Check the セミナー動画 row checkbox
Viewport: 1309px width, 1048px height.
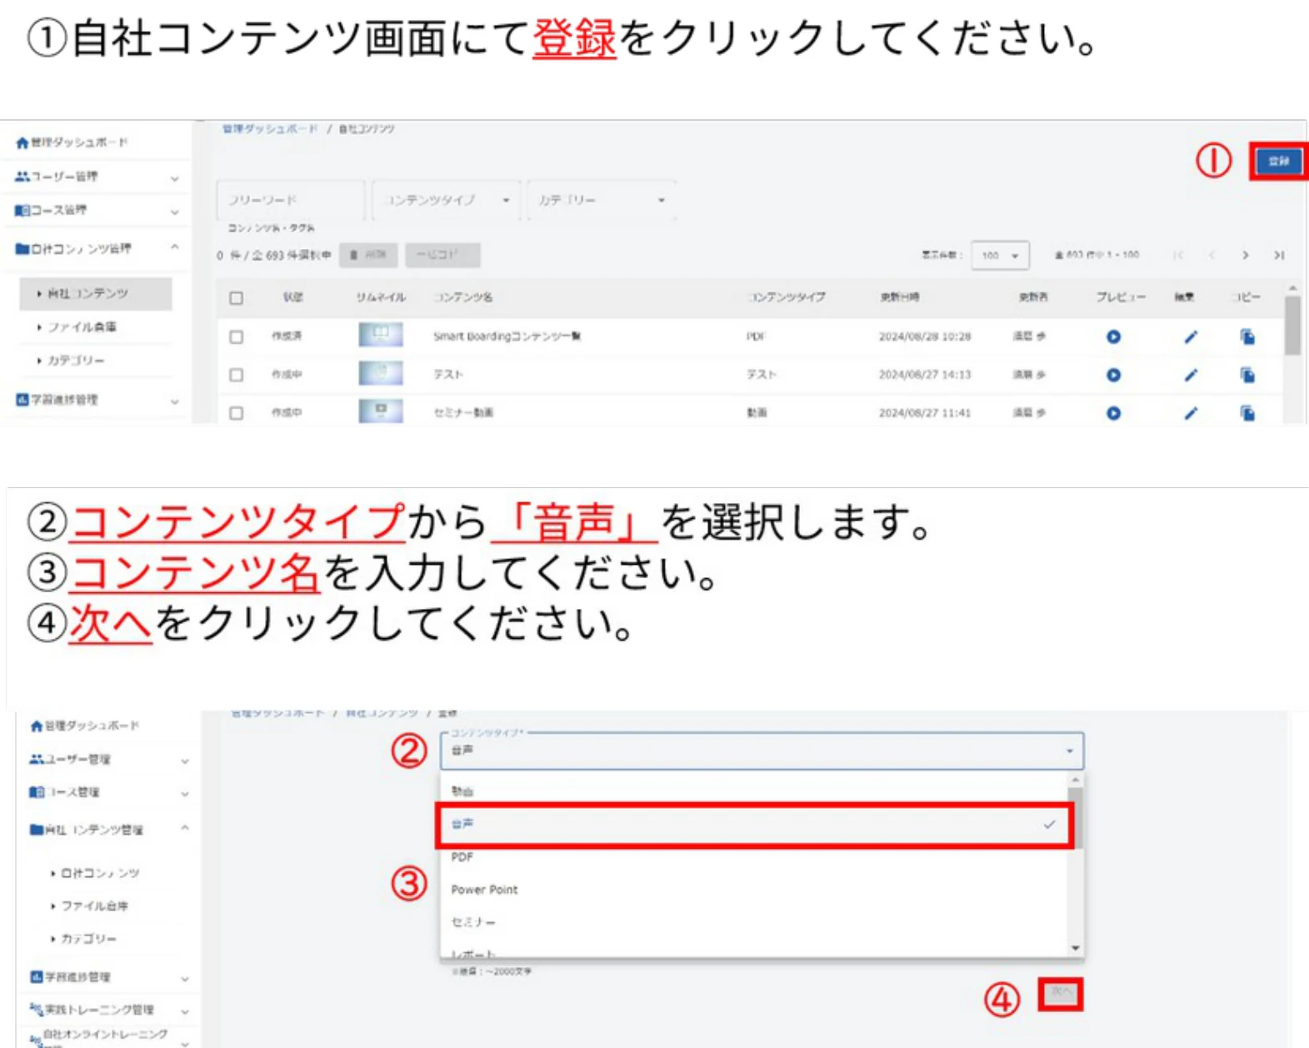point(237,412)
